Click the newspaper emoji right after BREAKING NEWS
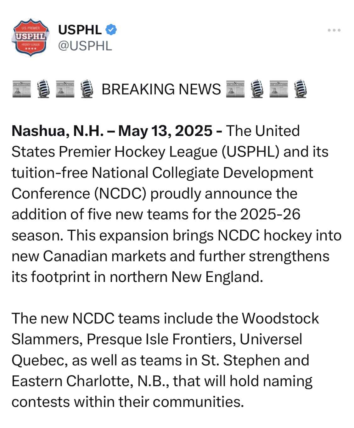 point(236,89)
